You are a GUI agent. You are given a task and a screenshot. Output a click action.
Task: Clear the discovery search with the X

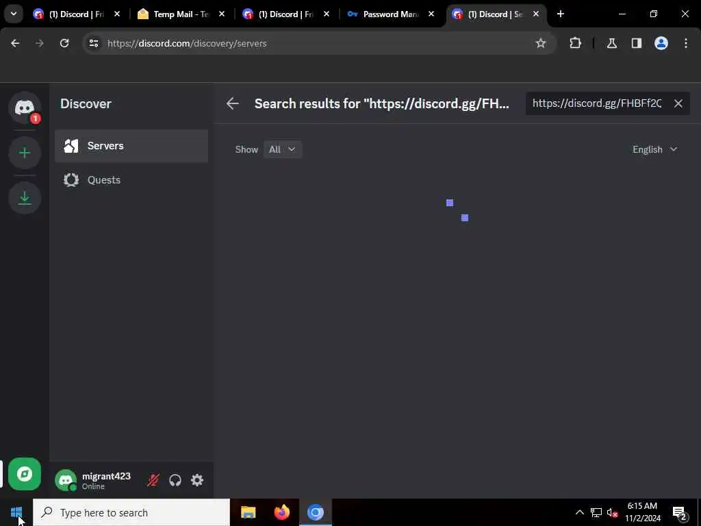coord(678,104)
